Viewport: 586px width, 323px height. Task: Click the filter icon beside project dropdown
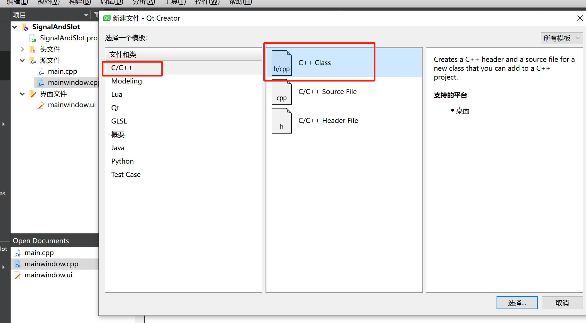point(96,14)
